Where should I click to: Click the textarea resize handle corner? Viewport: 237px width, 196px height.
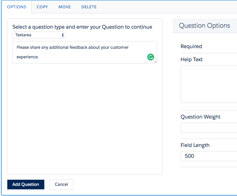[155, 62]
